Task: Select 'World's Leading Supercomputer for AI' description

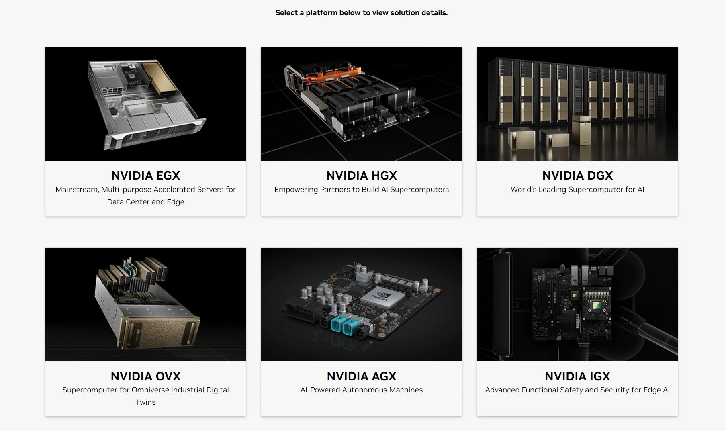Action: pyautogui.click(x=577, y=190)
